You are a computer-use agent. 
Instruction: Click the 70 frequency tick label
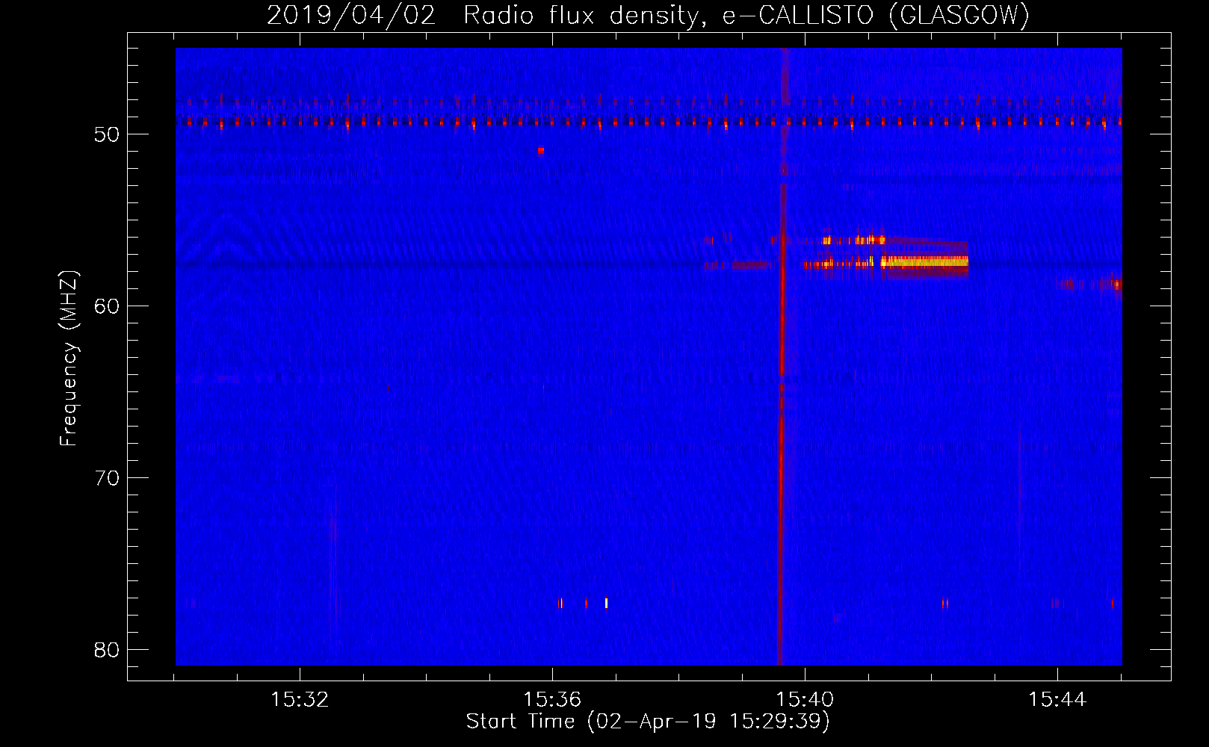108,478
